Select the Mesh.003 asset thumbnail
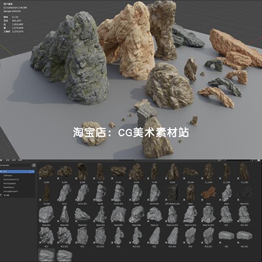This screenshot has width=262, height=262. point(83,214)
